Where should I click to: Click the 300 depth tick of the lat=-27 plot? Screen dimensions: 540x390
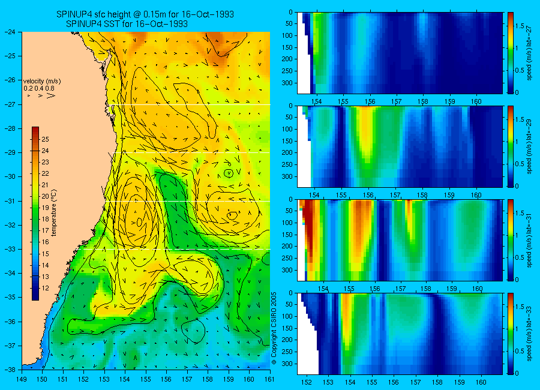(287, 83)
